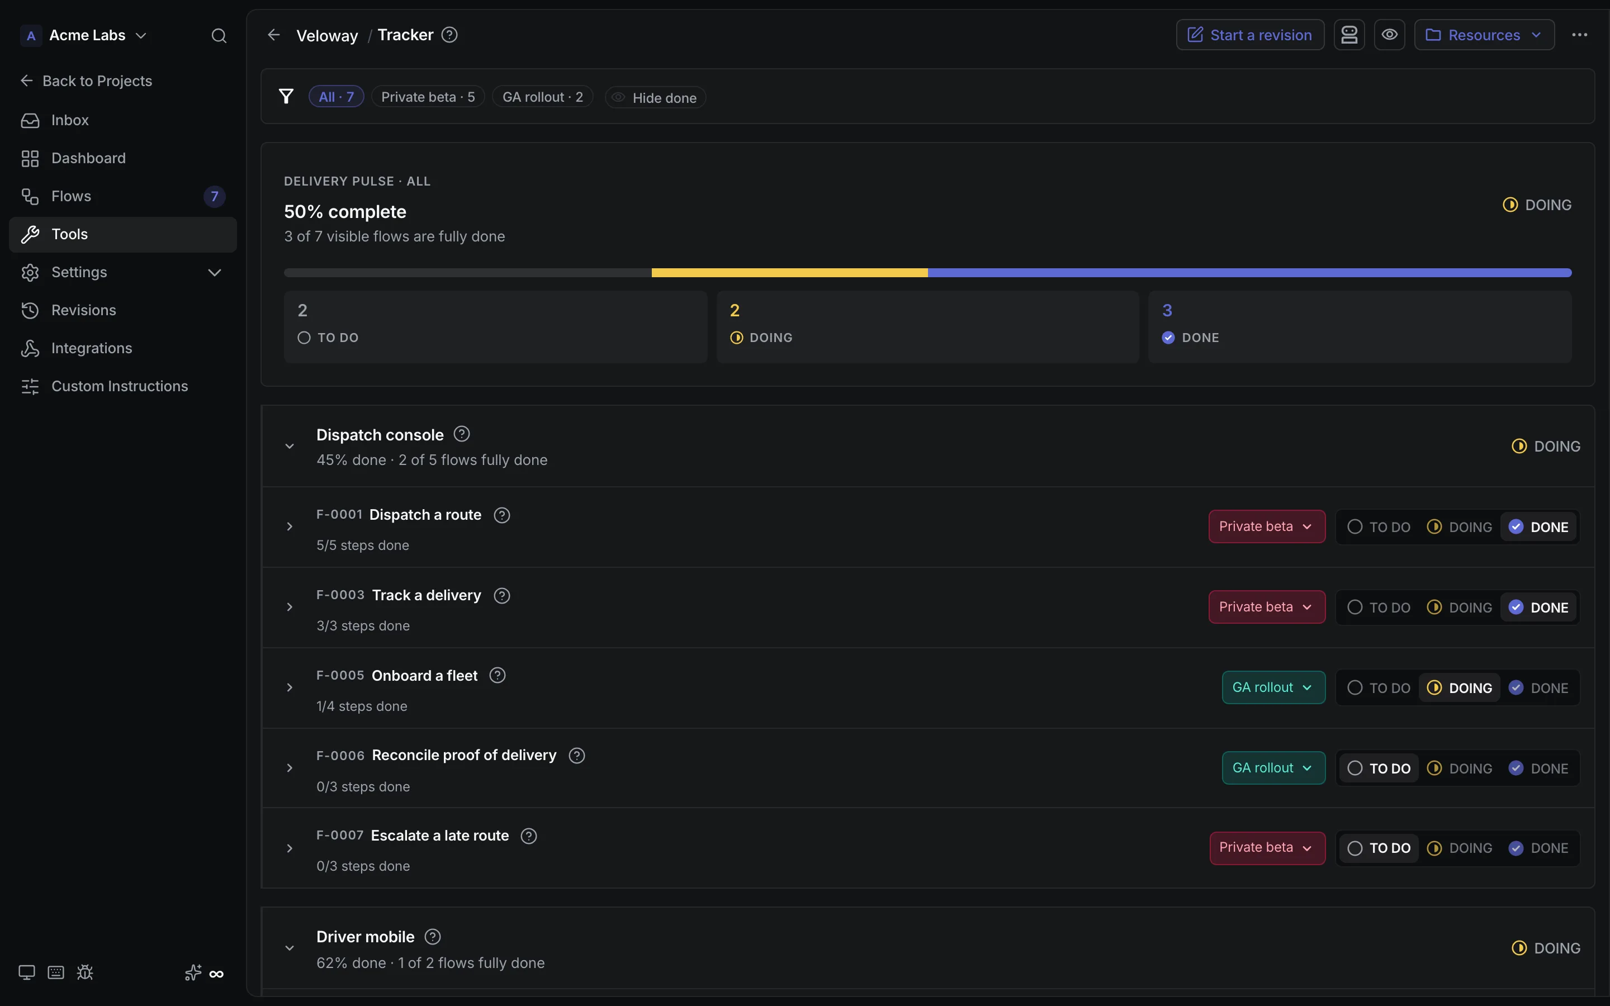This screenshot has width=1610, height=1006.
Task: Open help icon beside Driver mobile
Action: [433, 937]
